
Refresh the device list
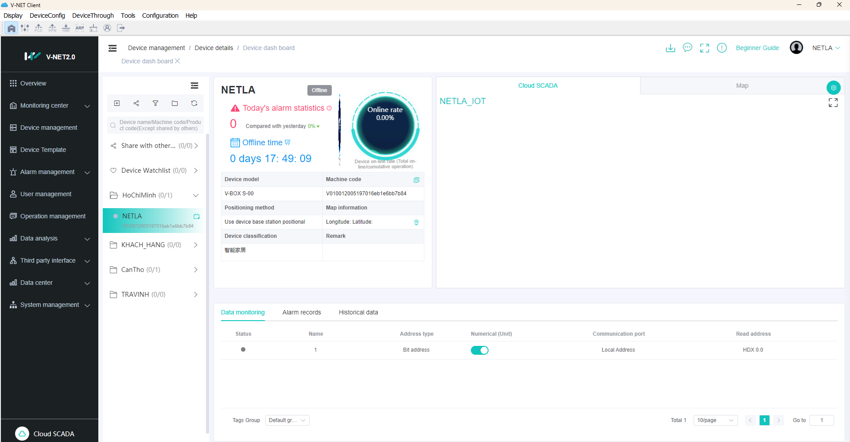(x=194, y=103)
